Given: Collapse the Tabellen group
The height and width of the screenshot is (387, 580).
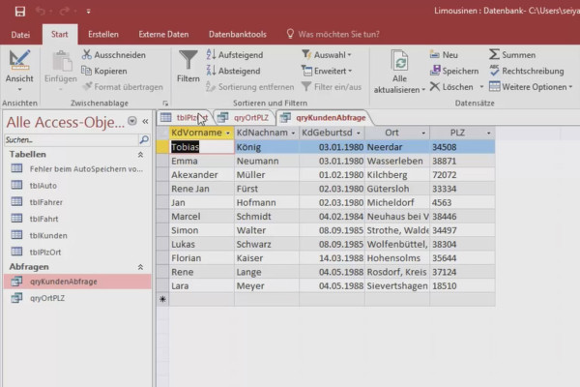Looking at the screenshot, I should pyautogui.click(x=141, y=154).
